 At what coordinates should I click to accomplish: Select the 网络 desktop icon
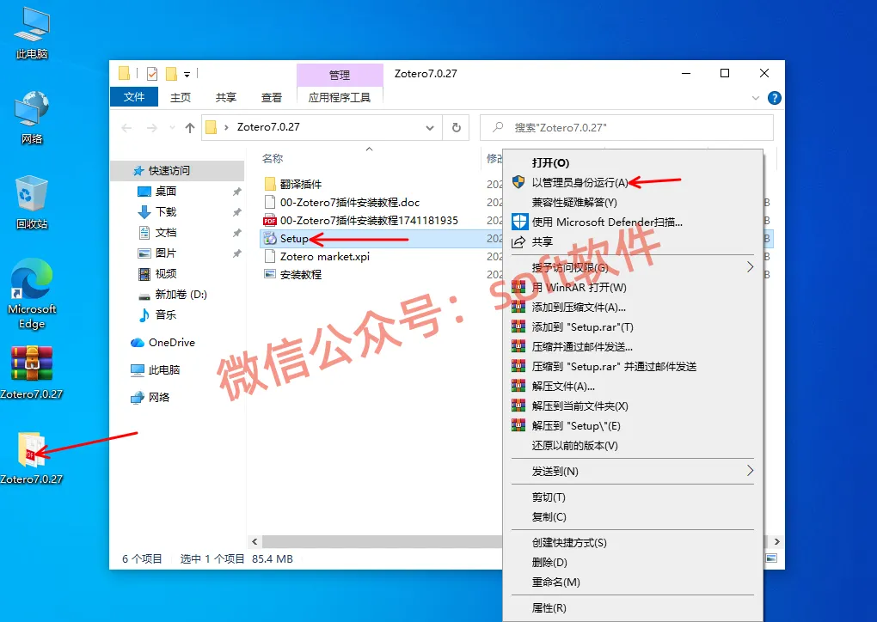tap(32, 118)
